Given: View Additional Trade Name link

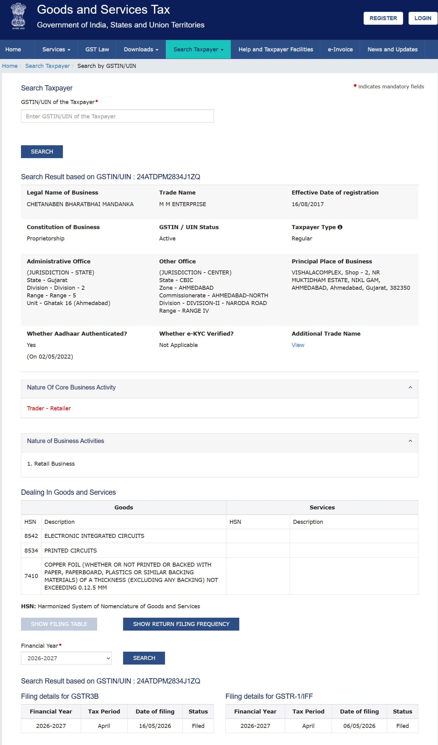Looking at the screenshot, I should click(x=298, y=345).
